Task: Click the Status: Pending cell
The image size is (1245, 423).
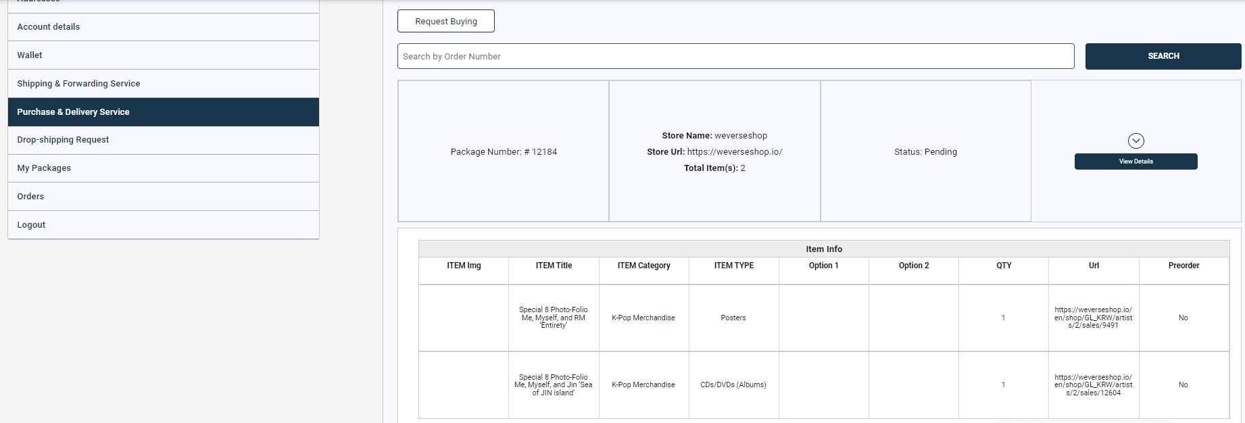Action: point(925,152)
